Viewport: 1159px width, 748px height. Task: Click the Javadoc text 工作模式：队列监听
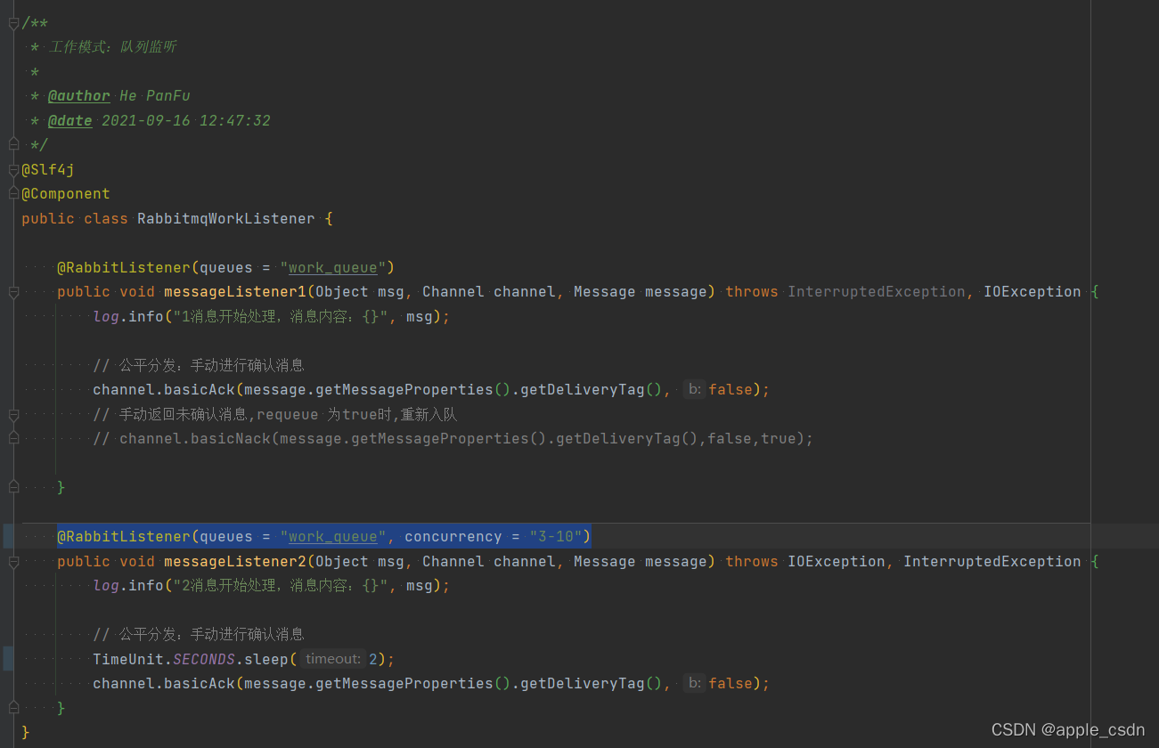coord(112,46)
